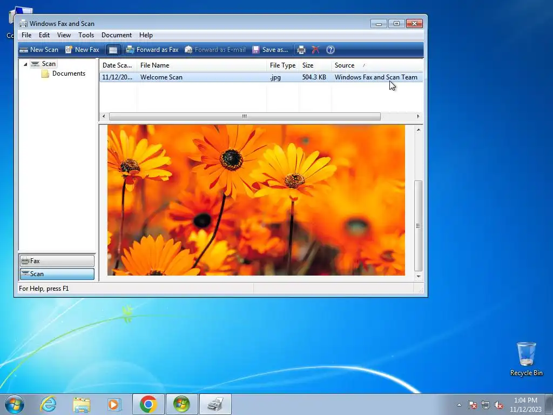Viewport: 553px width, 415px height.
Task: Select the Welcome Scan file name
Action: [x=161, y=77]
